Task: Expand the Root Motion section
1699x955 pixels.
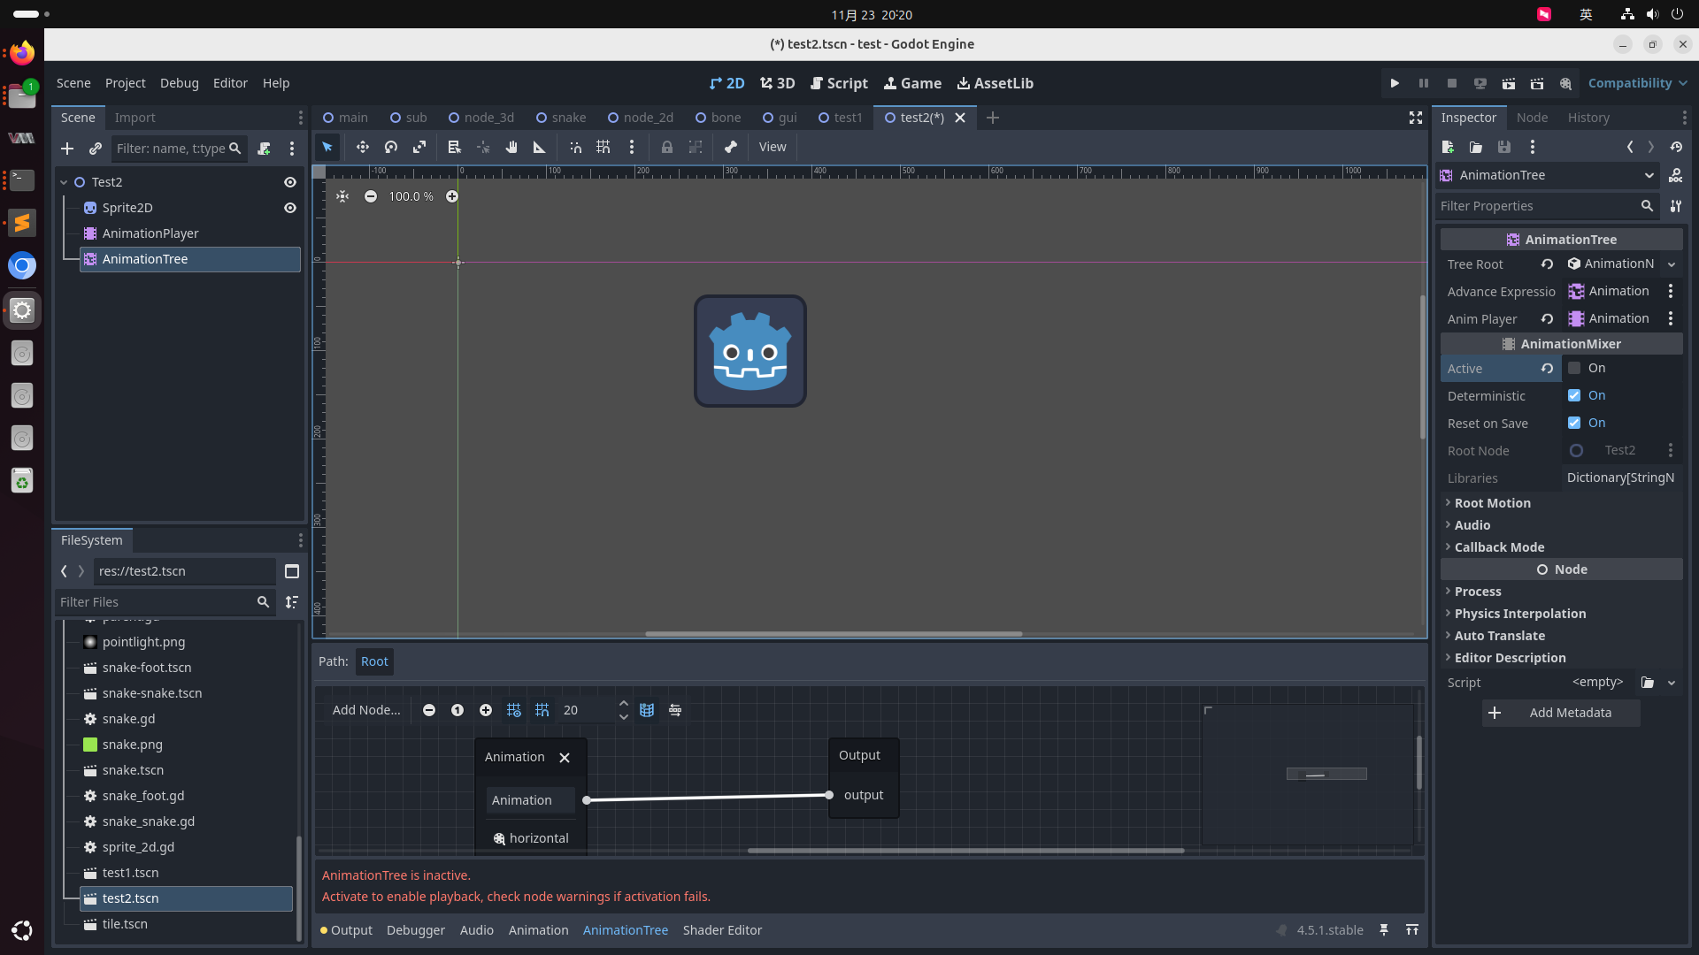Action: tap(1492, 503)
